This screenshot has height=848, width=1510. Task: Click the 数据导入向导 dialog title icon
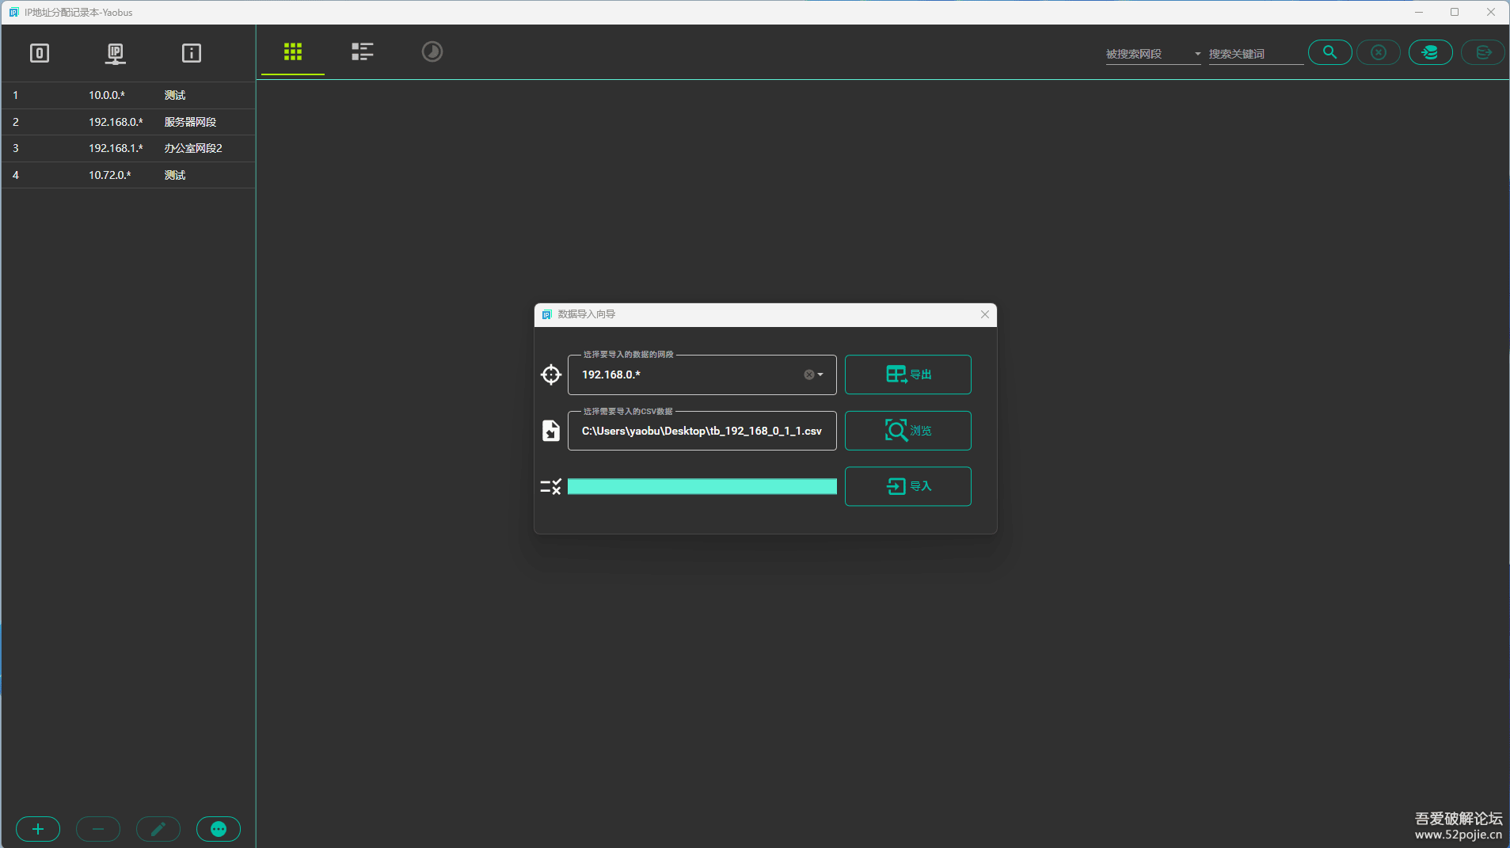coord(547,314)
